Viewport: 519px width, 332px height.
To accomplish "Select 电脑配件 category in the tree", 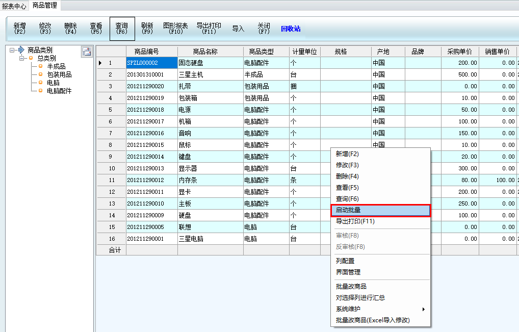I will pyautogui.click(x=59, y=91).
